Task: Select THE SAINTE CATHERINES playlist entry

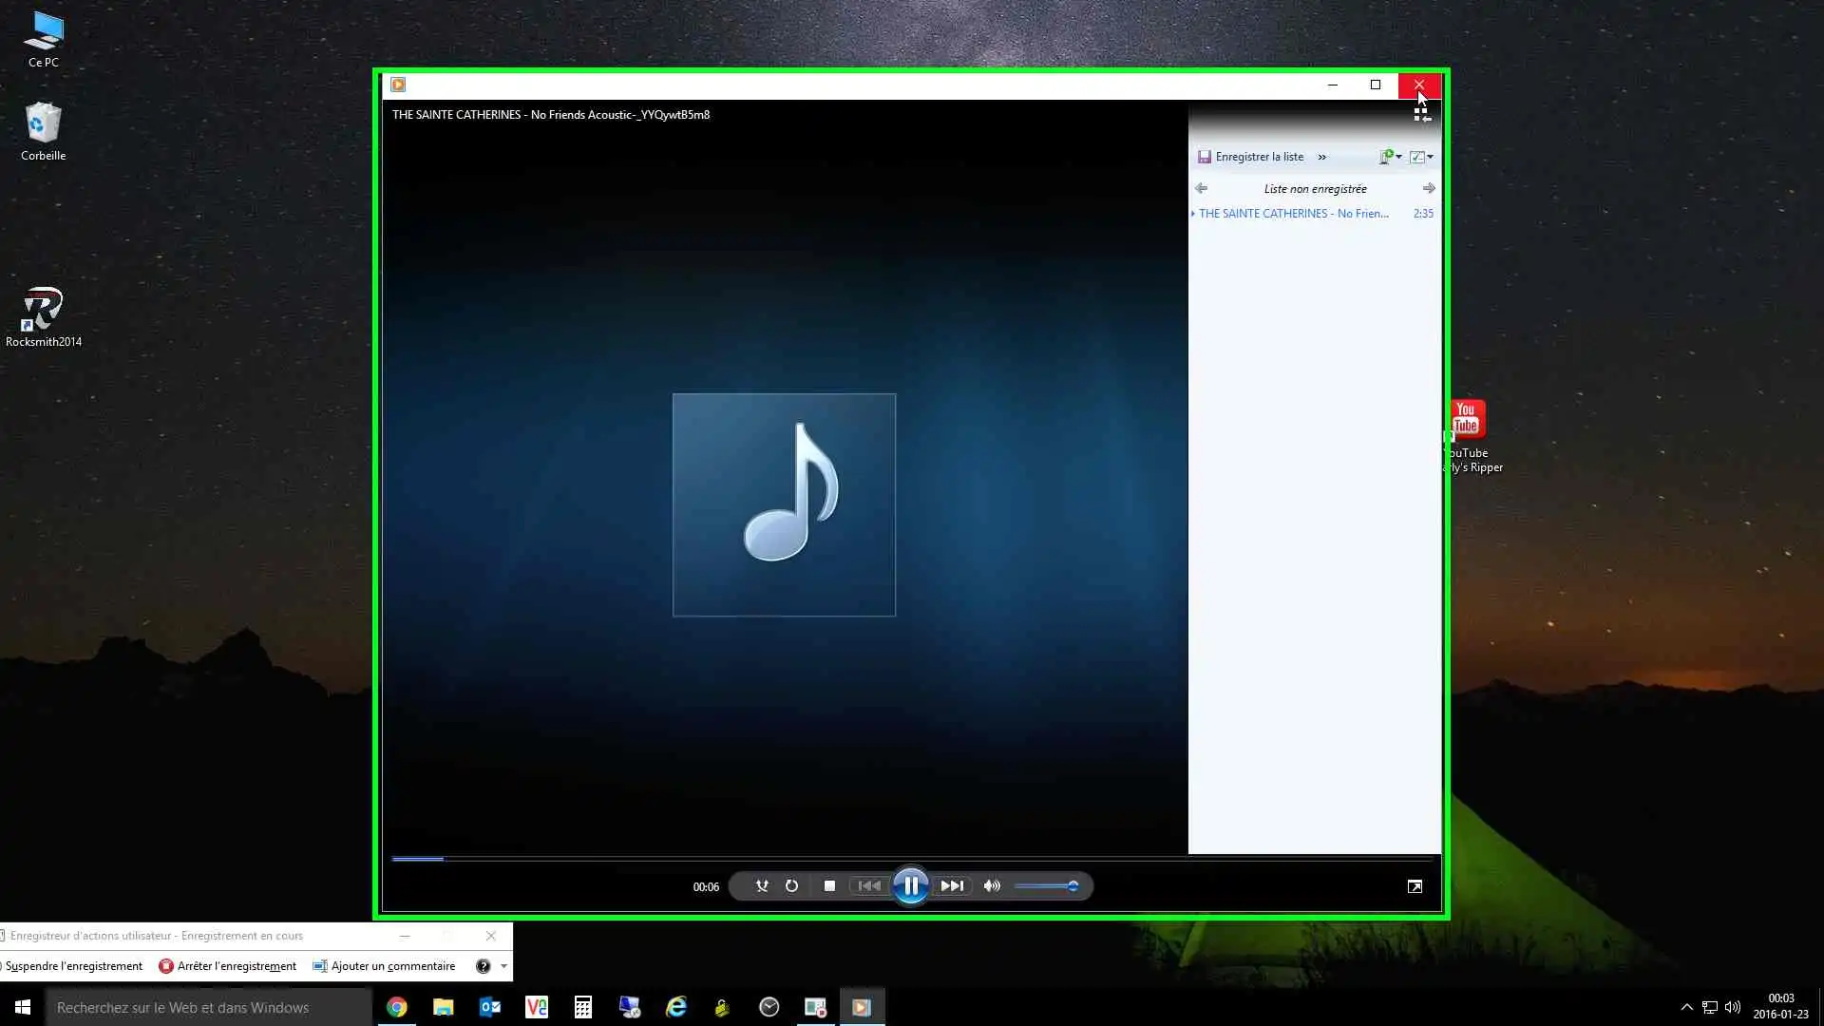Action: (x=1293, y=214)
